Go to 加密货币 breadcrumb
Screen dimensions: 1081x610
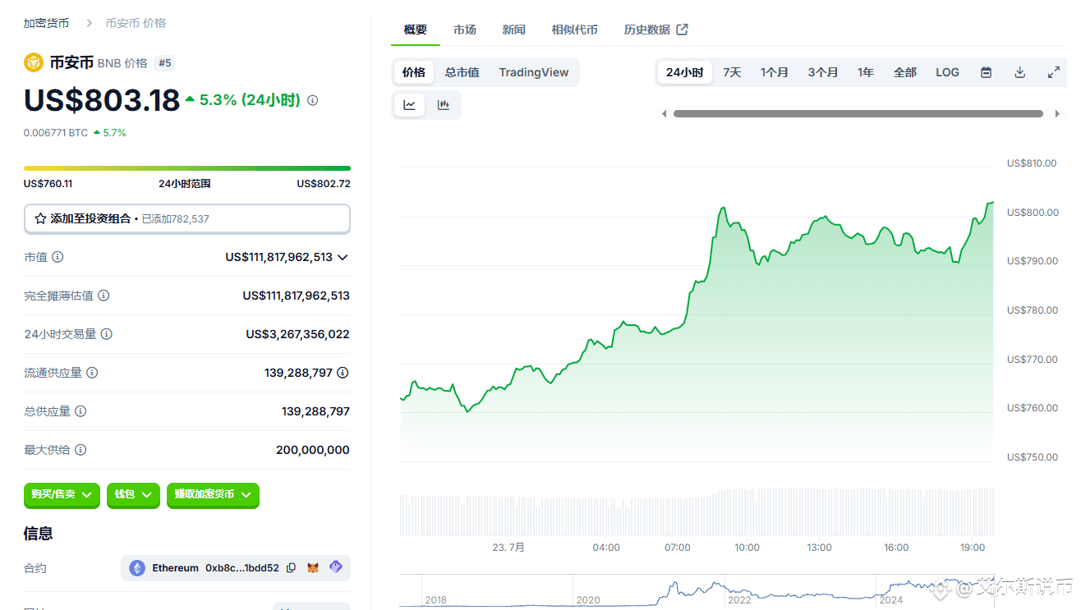[x=47, y=23]
